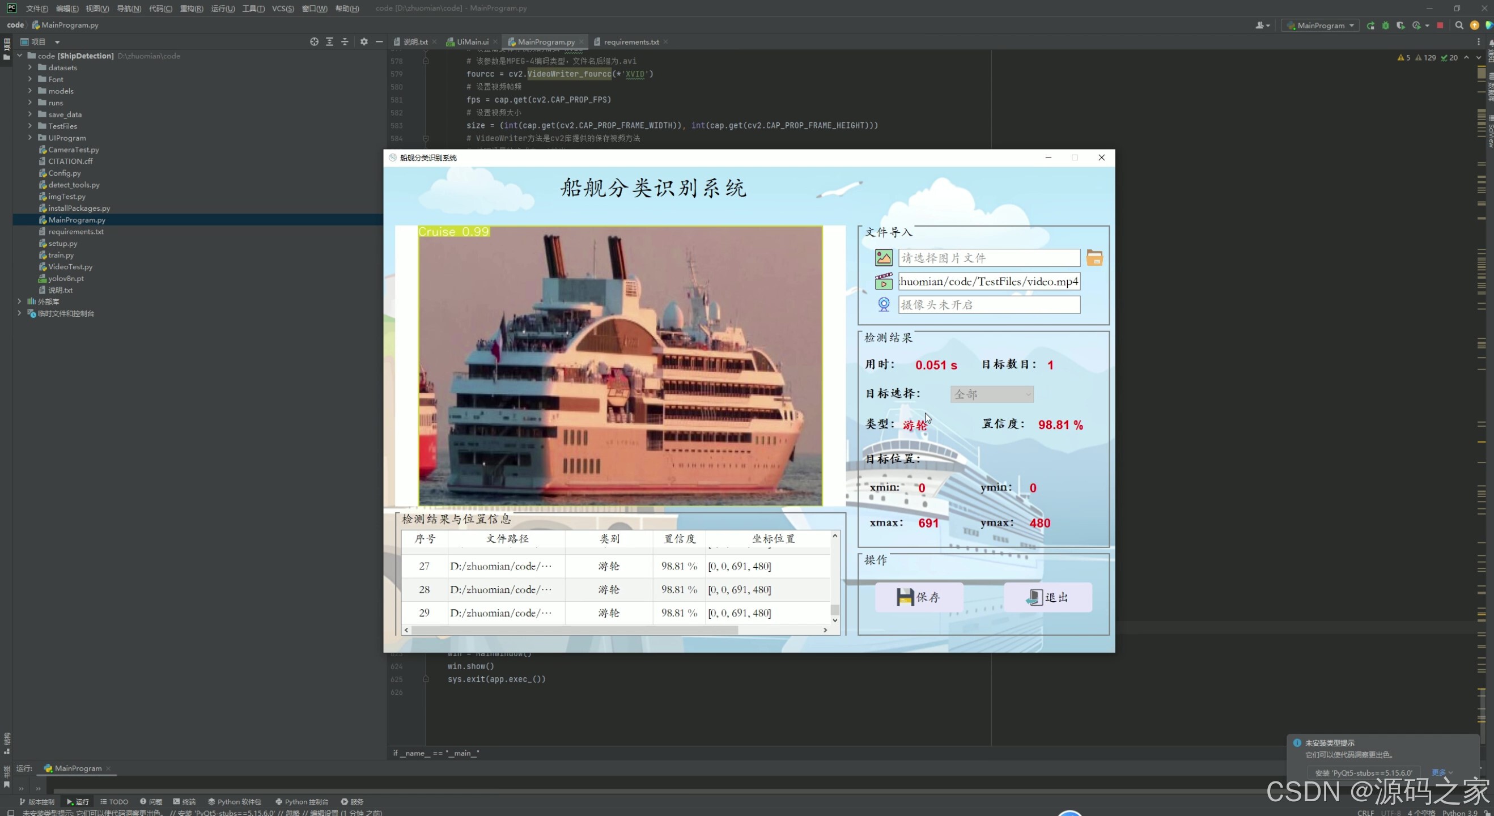The image size is (1494, 816).
Task: Click the locate file target icon in project panel
Action: pyautogui.click(x=314, y=42)
